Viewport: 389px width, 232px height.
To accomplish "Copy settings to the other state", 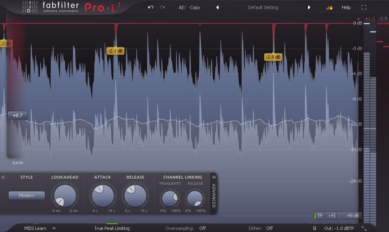I will point(195,7).
